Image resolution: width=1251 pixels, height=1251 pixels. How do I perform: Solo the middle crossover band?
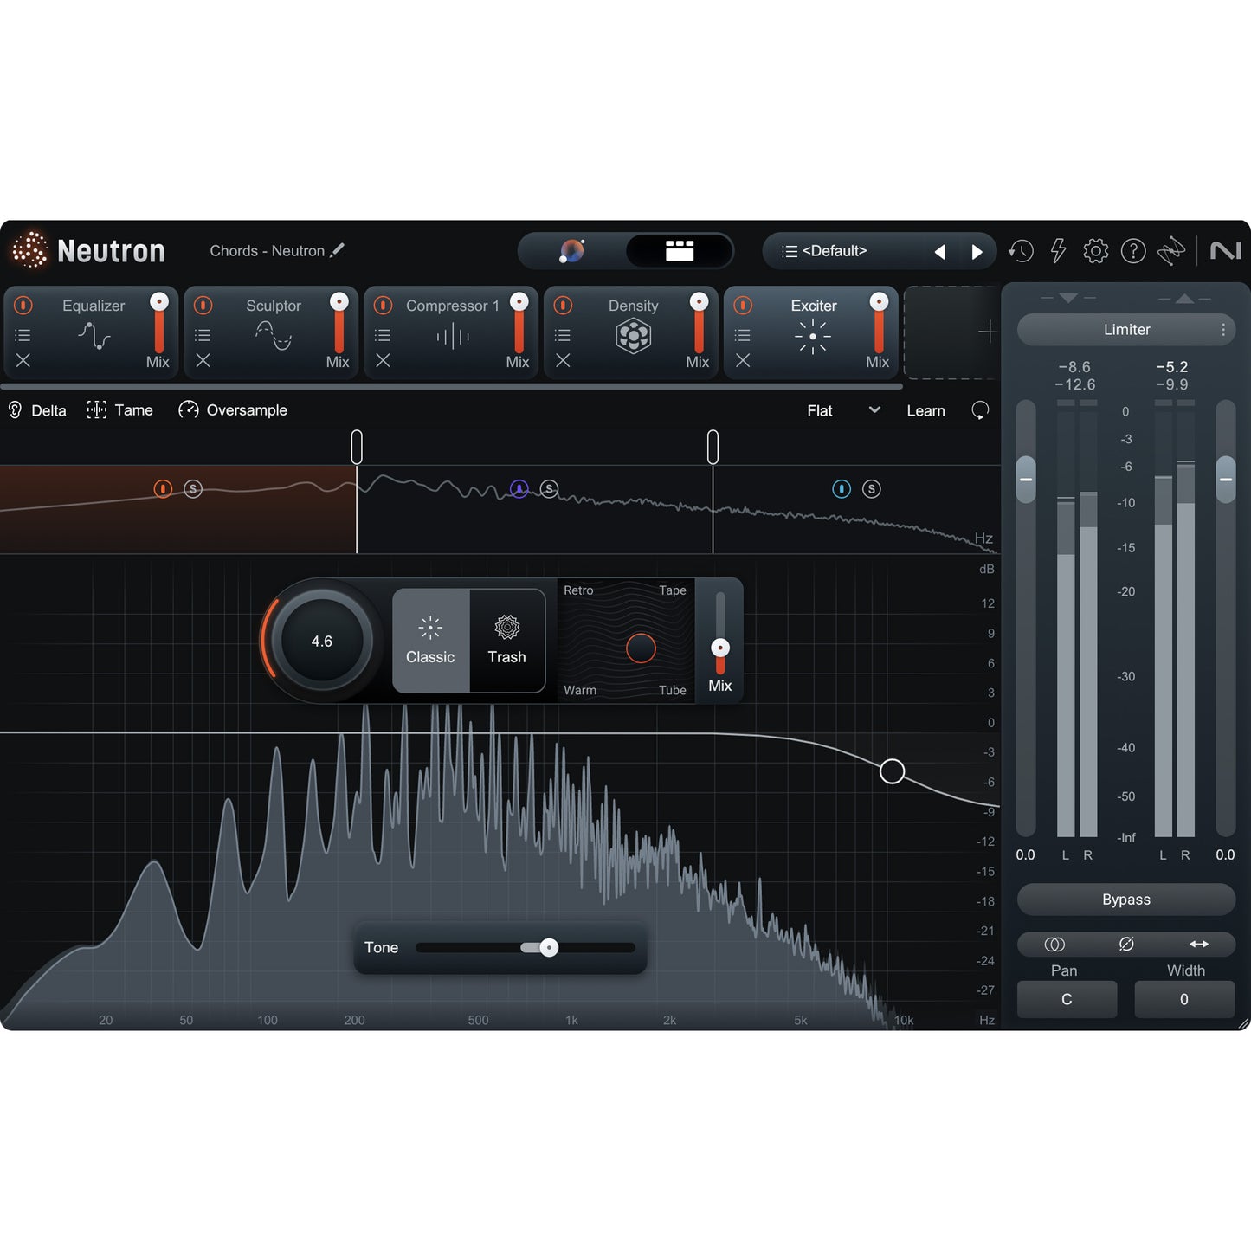pos(548,488)
